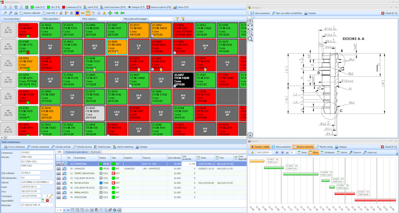This screenshot has height=213, width=399.
Task: Open the Gantt date picker dropdown
Action: pos(271,152)
